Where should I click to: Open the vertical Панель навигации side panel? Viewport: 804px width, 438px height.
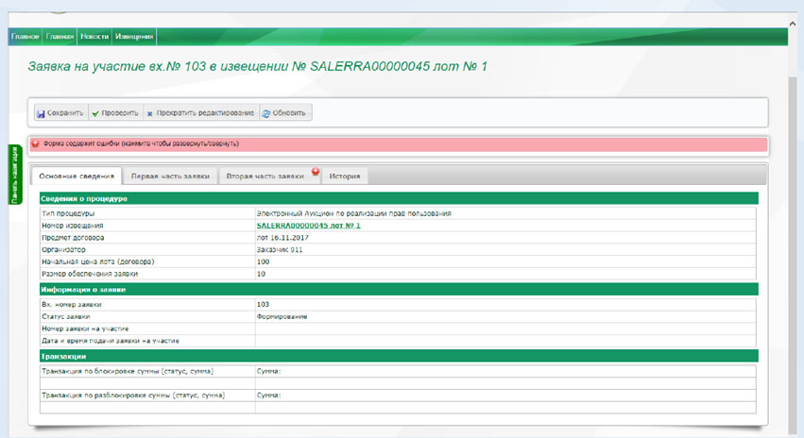(14, 175)
